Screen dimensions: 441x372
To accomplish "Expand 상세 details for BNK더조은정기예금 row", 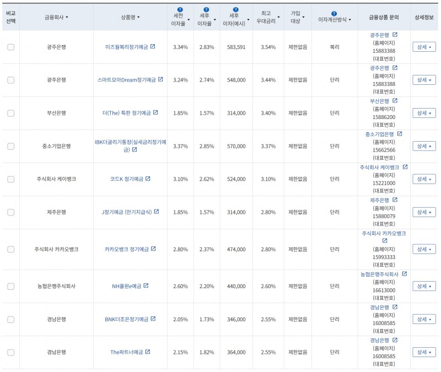I will coord(424,320).
